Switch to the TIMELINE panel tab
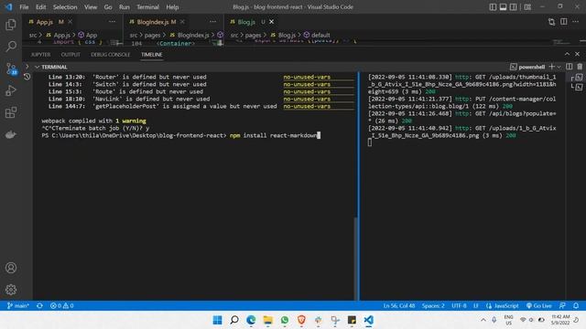This screenshot has height=329, width=586. 151,55
